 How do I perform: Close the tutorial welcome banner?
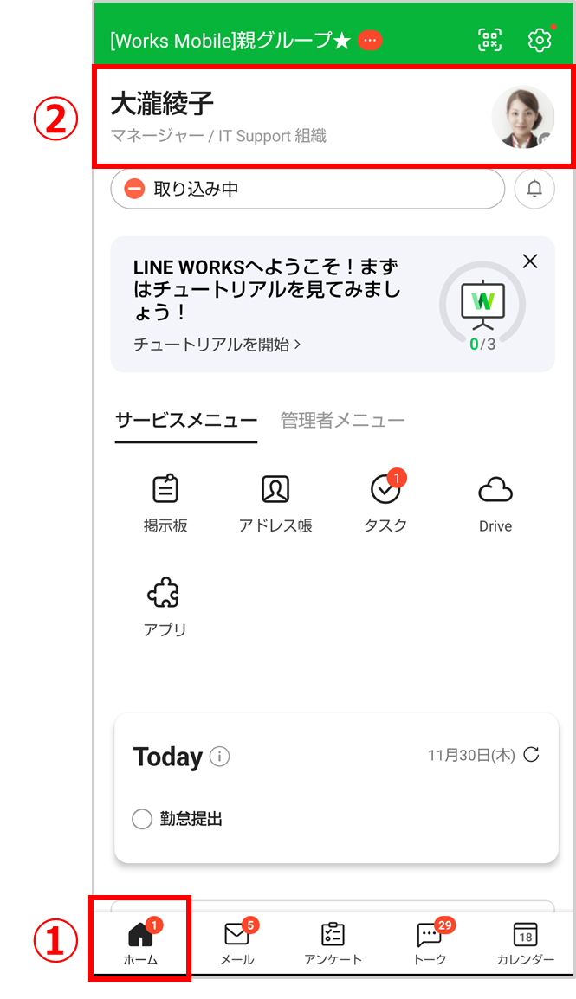[x=530, y=261]
